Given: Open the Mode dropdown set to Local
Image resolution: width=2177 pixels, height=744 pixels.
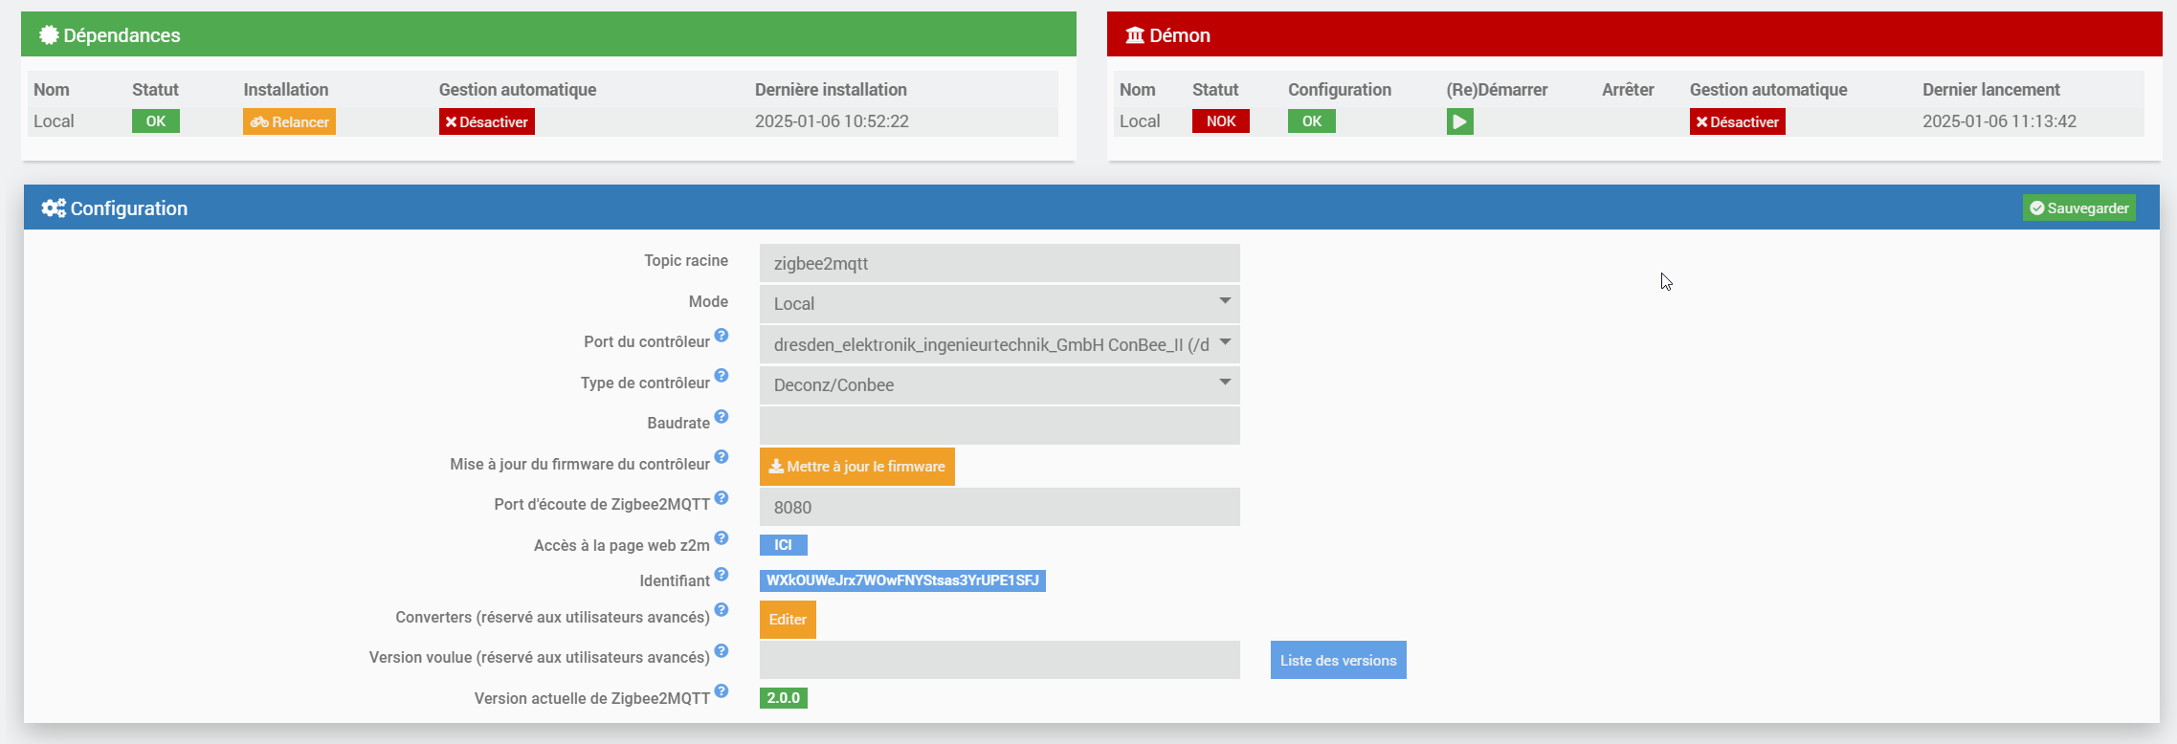Looking at the screenshot, I should click(x=1000, y=304).
